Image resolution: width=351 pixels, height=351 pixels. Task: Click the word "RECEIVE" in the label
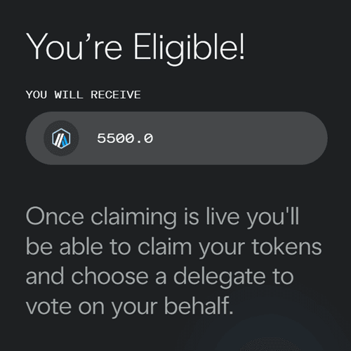pos(116,95)
